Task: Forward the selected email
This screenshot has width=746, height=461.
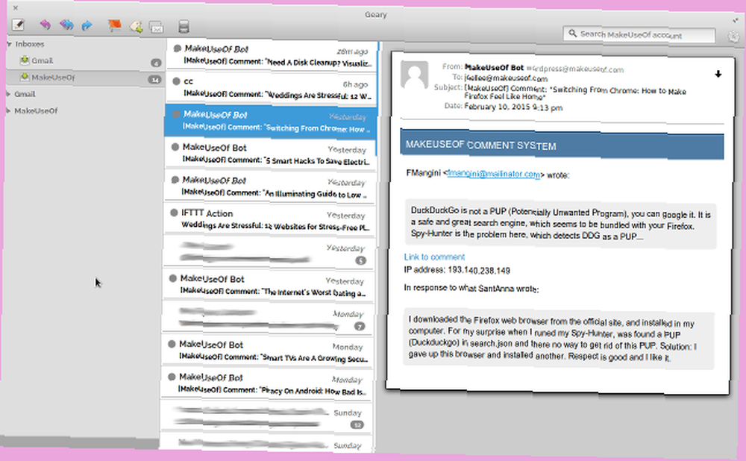Action: tap(87, 25)
